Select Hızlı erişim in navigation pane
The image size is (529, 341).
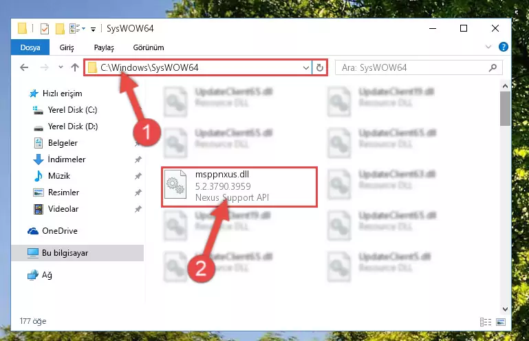pyautogui.click(x=56, y=93)
